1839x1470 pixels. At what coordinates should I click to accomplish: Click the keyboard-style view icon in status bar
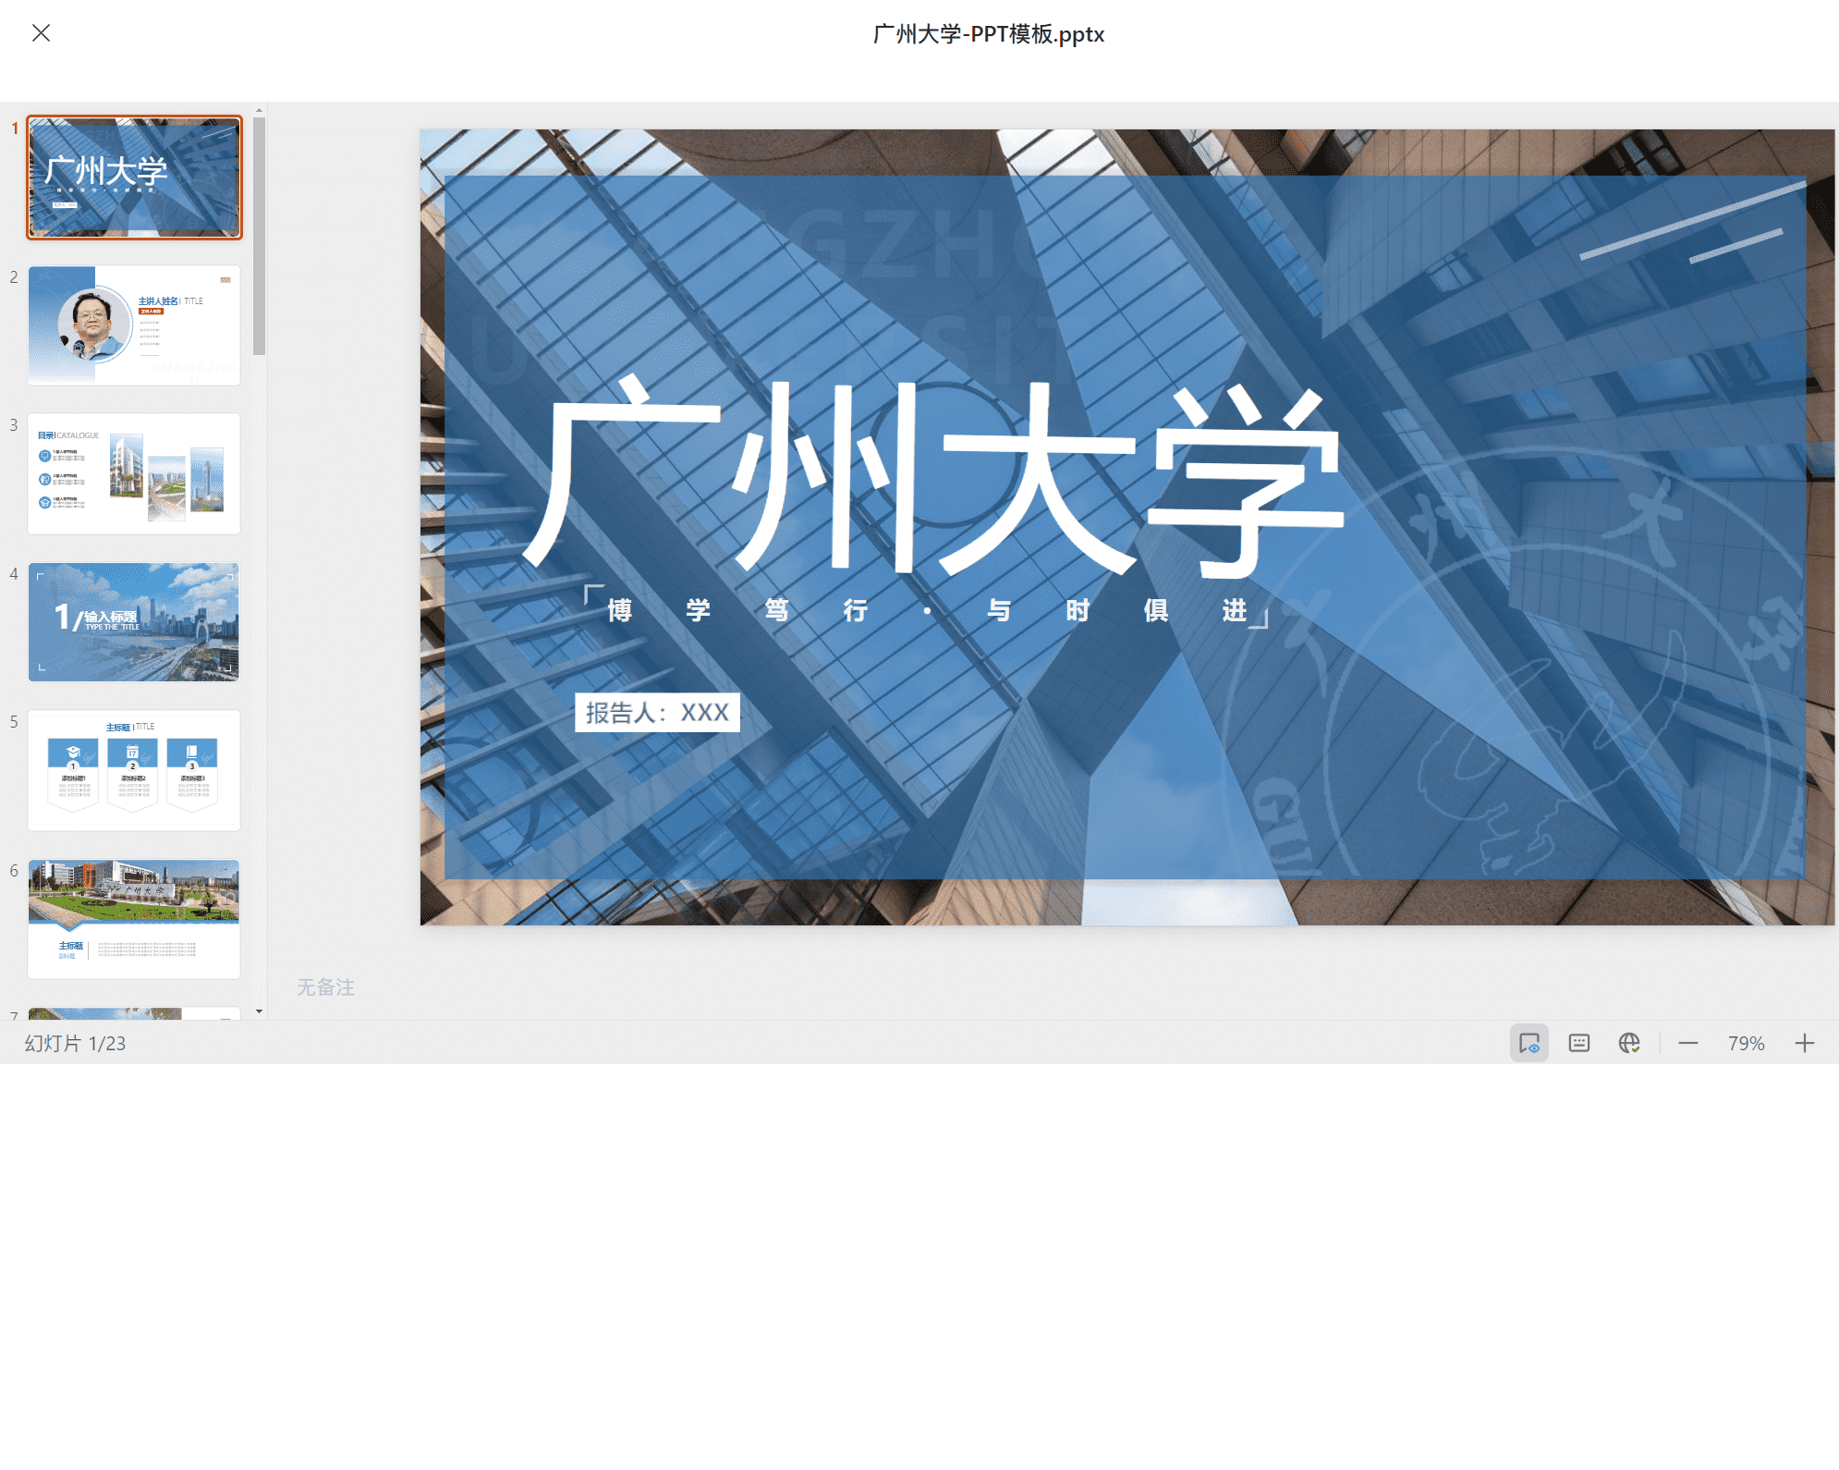[1579, 1043]
